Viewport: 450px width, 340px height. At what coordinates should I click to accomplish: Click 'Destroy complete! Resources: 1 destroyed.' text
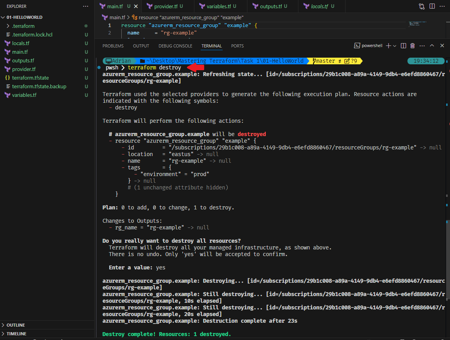coord(166,334)
